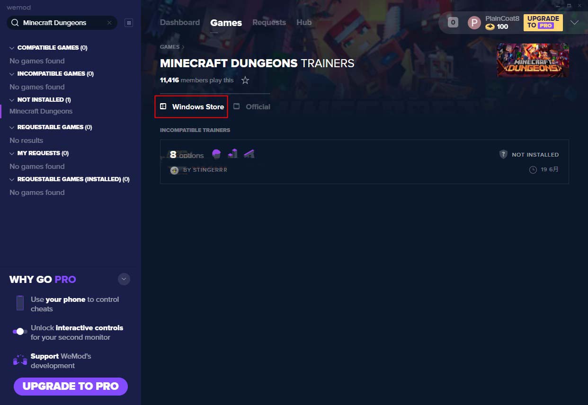
Task: Click the phone icon in Pro panel
Action: pyautogui.click(x=20, y=303)
